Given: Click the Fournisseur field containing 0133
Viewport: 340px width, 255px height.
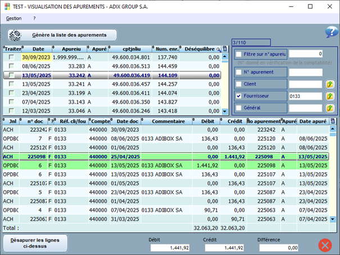Looking at the screenshot, I should point(306,96).
